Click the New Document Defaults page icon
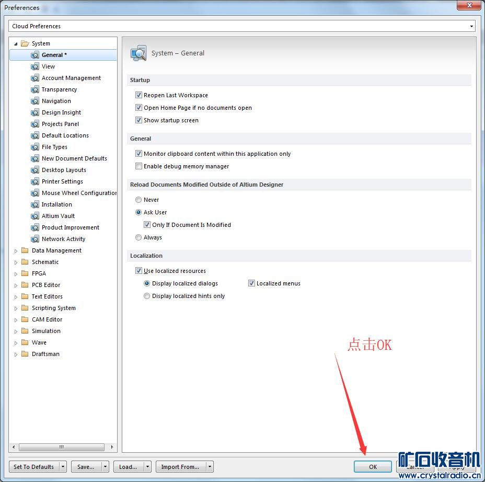This screenshot has width=485, height=482. 35,158
